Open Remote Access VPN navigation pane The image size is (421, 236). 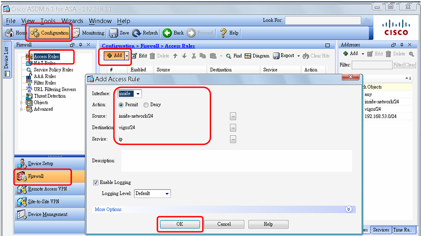pos(50,189)
